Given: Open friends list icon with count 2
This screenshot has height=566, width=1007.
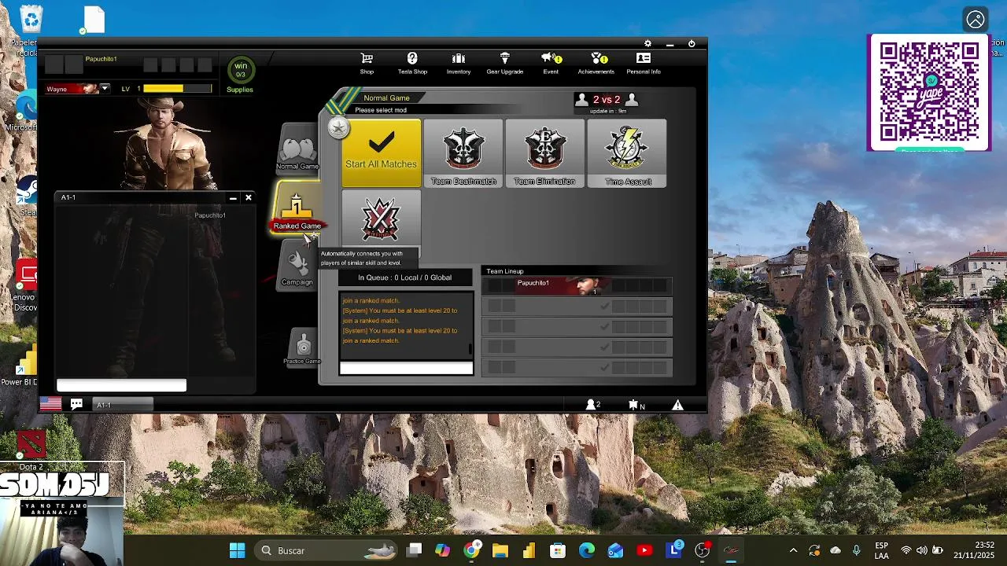Looking at the screenshot, I should [x=592, y=405].
